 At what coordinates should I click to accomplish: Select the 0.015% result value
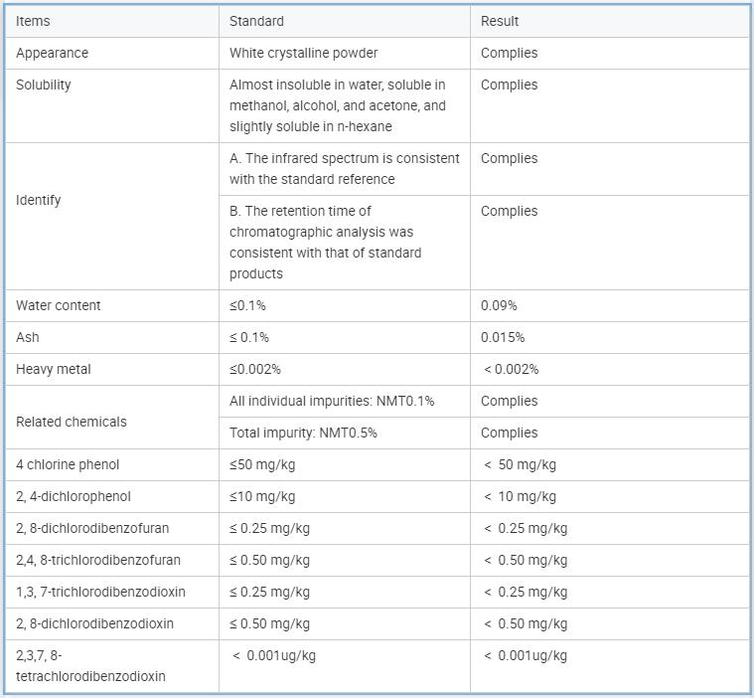[503, 337]
